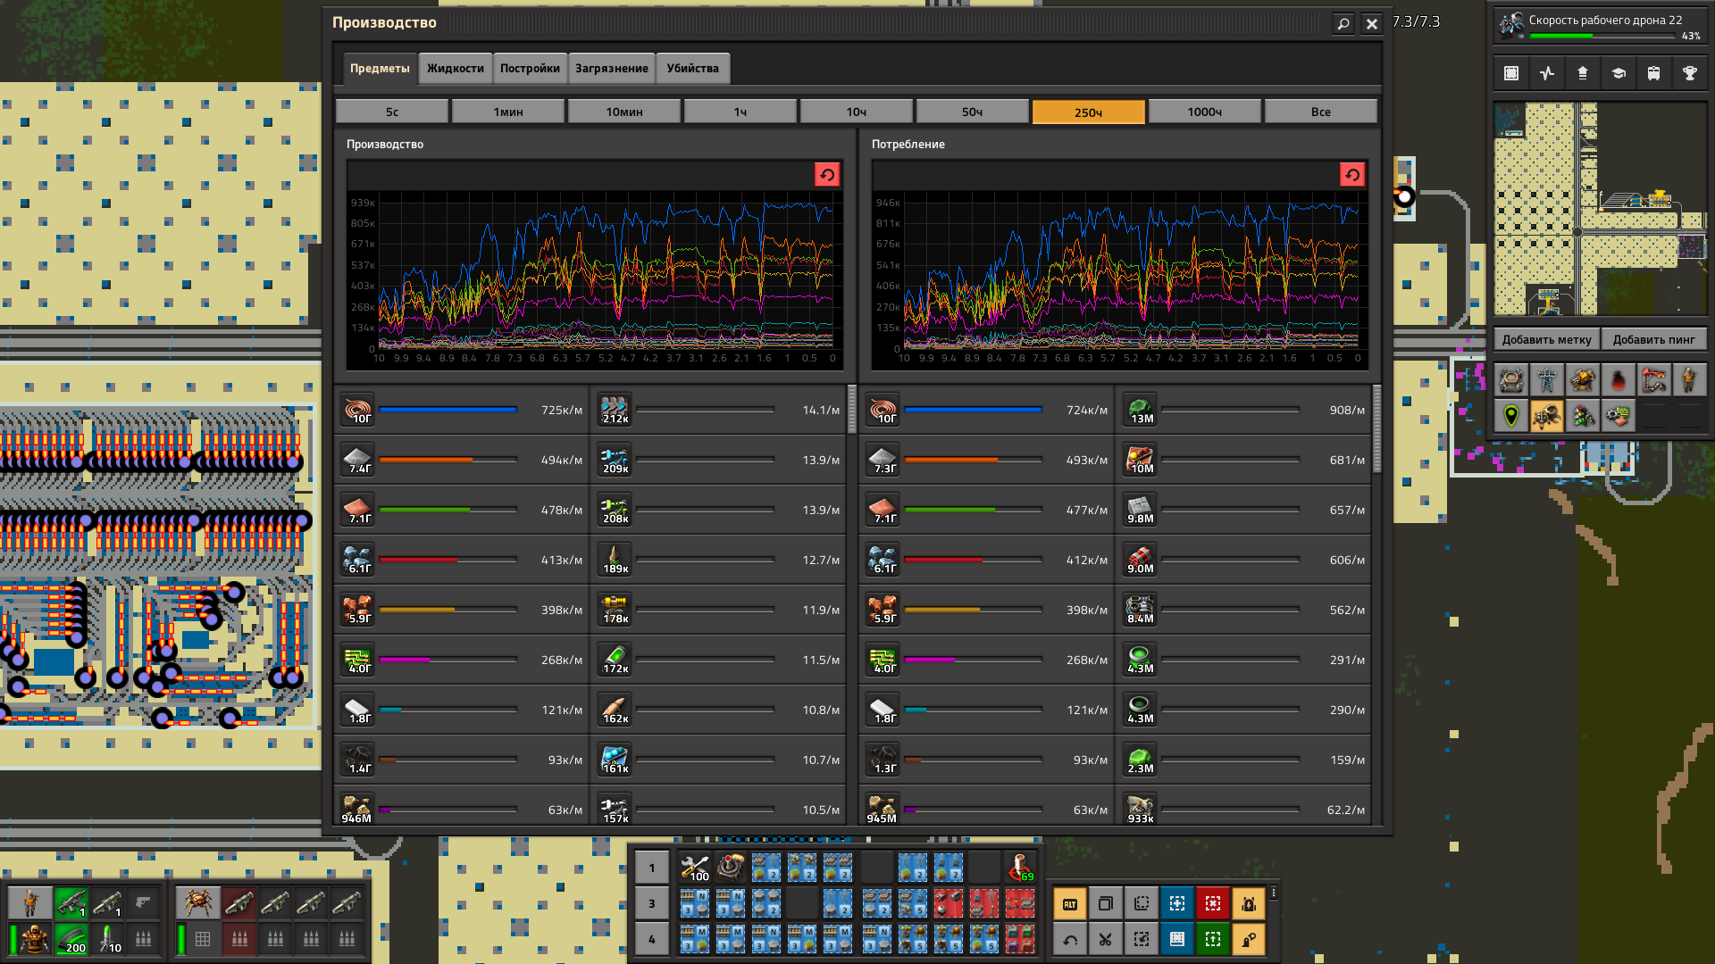Switch to the Постройки tab

pyautogui.click(x=530, y=69)
